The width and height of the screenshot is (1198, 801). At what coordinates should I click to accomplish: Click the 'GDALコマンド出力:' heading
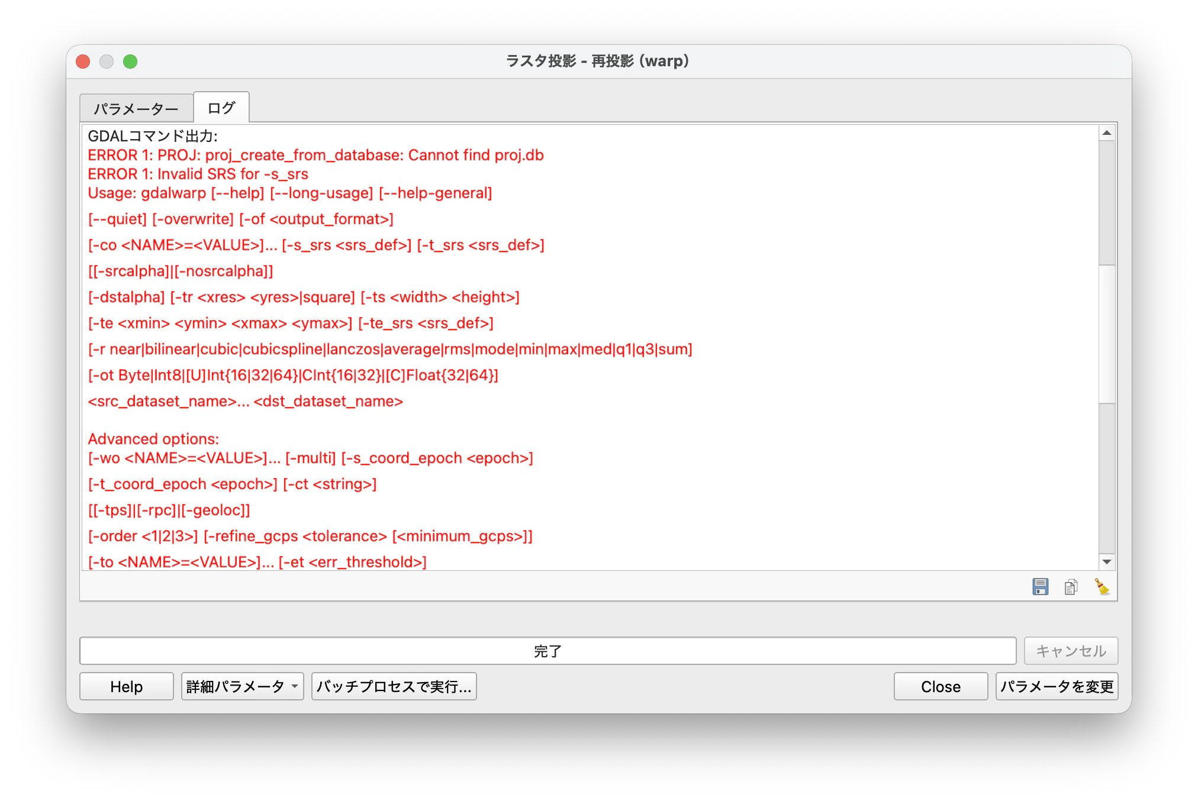(153, 136)
